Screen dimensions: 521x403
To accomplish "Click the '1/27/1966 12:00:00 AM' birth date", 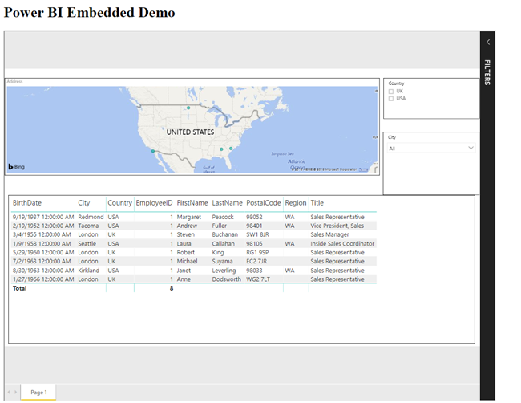I will point(43,279).
